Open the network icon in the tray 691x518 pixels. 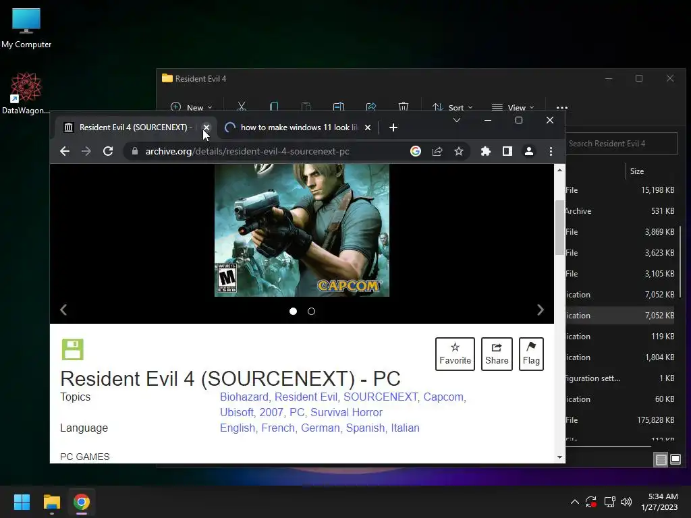pyautogui.click(x=609, y=502)
